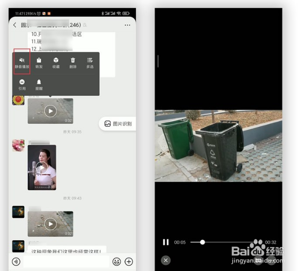Image resolution: width=302 pixels, height=271 pixels.
Task: Play the singing woman video
Action: pos(42,168)
